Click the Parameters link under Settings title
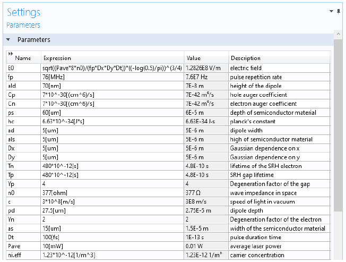346x262 pixels. tap(23, 25)
